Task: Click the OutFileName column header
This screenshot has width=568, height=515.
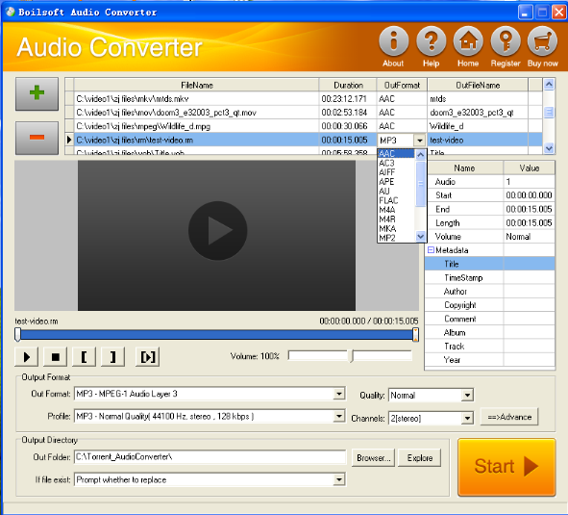Action: click(478, 85)
